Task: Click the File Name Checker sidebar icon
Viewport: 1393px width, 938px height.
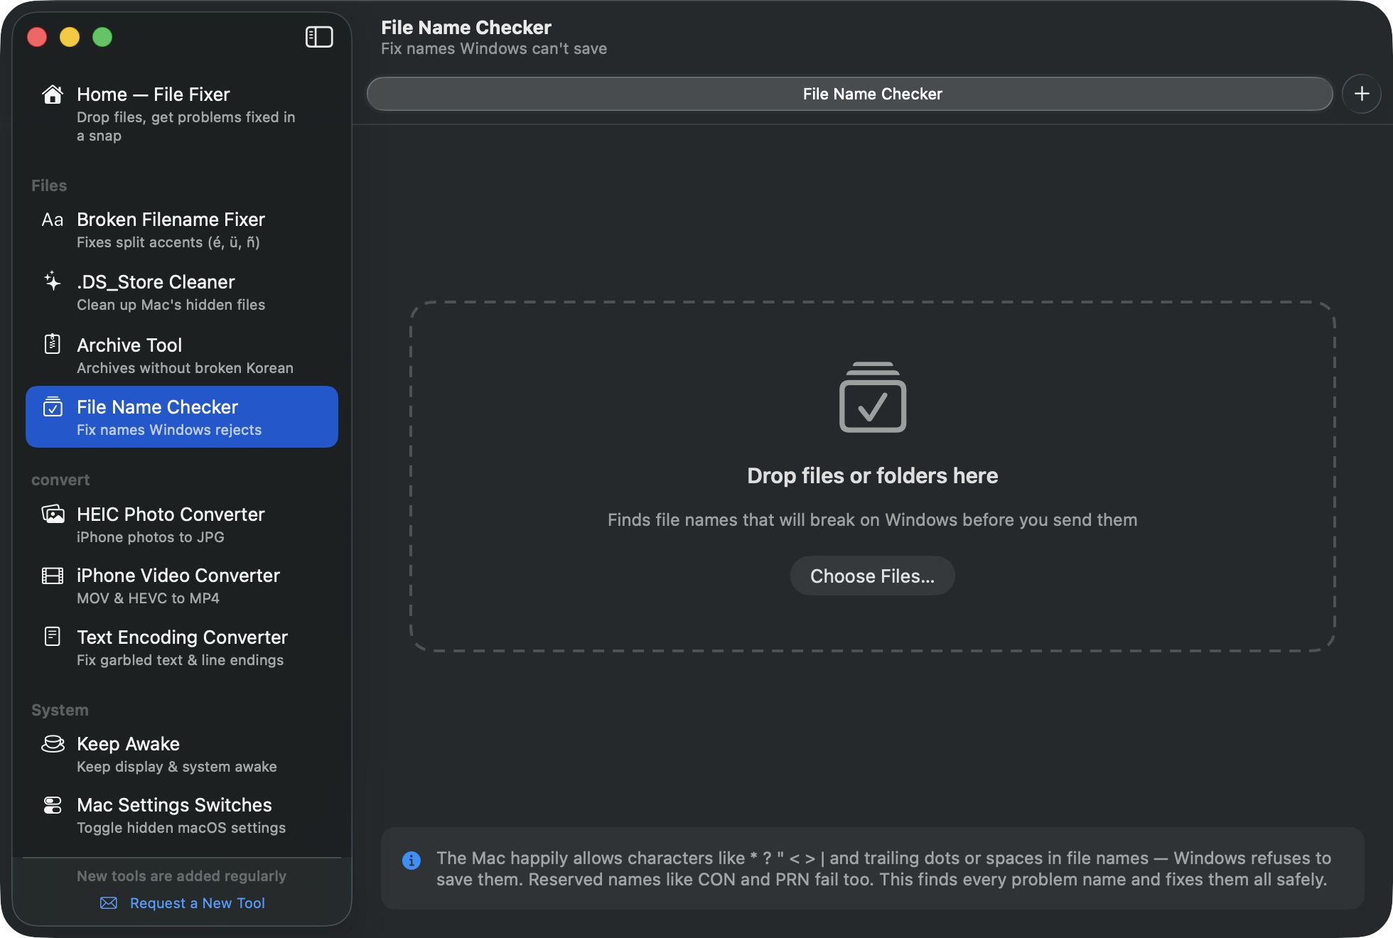Action: (53, 406)
